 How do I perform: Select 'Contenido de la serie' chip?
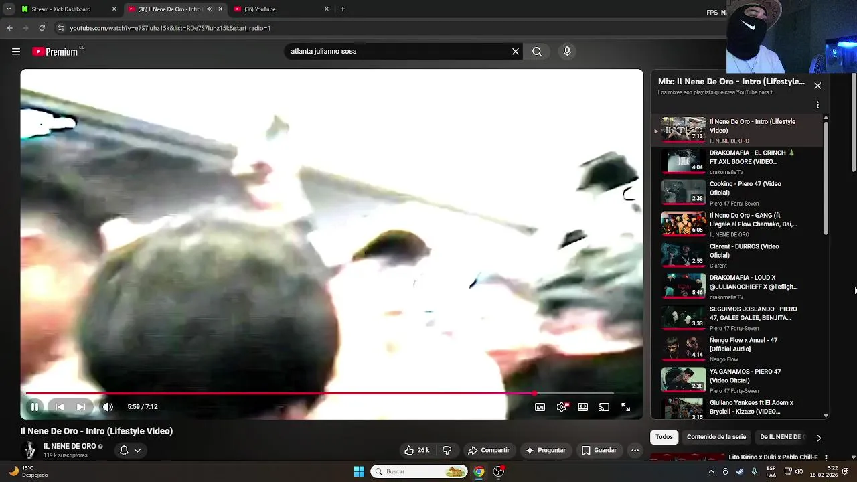[716, 437]
